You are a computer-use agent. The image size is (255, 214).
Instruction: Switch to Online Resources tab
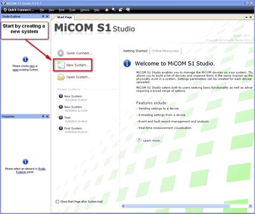click(x=165, y=51)
